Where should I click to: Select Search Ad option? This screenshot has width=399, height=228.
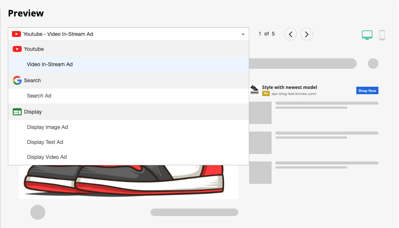39,96
